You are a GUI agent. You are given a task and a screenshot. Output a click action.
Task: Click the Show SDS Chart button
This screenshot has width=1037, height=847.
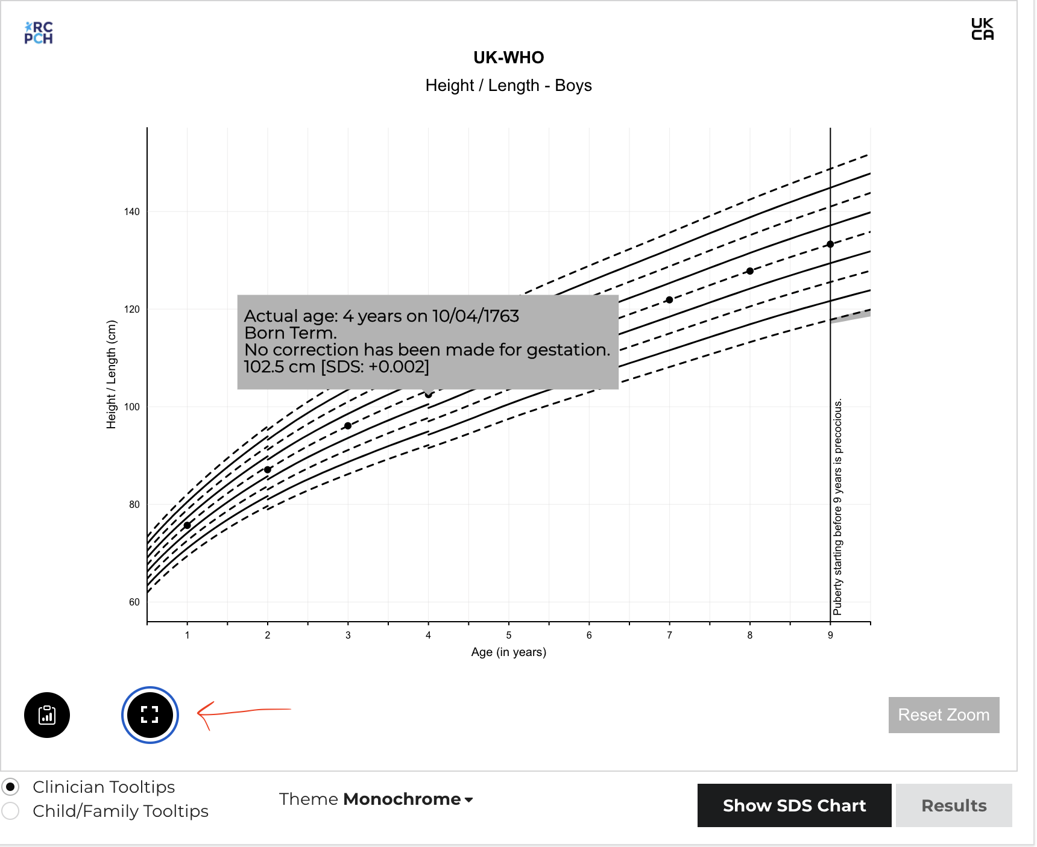click(794, 805)
